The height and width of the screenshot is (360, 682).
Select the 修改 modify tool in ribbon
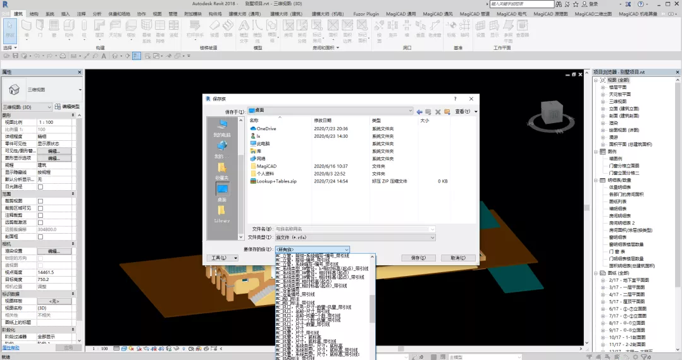11,29
